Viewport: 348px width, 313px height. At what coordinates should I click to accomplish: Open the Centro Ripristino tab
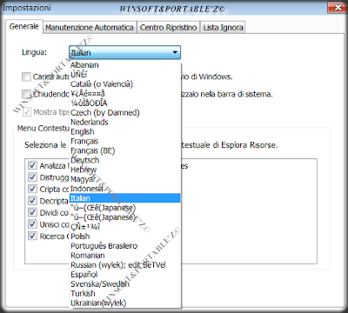(168, 28)
